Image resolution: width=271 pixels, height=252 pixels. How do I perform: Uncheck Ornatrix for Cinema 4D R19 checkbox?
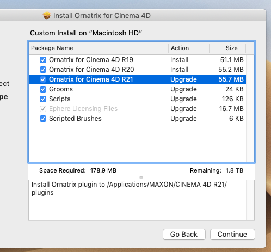43,60
